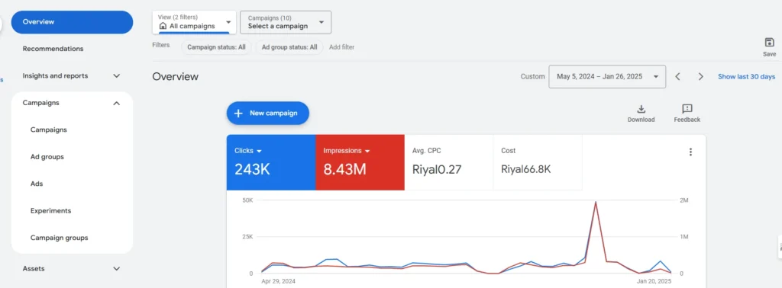The width and height of the screenshot is (782, 288).
Task: Expand Insights and reports section
Action: (x=116, y=76)
